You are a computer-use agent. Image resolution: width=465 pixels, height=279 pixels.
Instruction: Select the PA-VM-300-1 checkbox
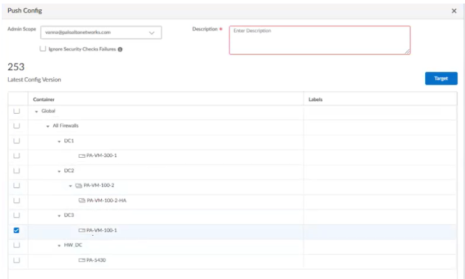(x=16, y=155)
